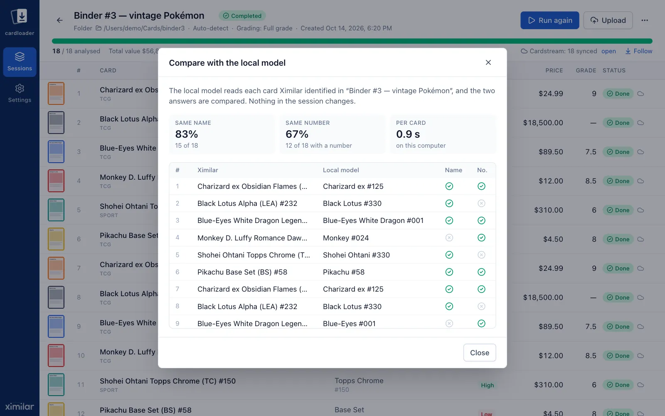Open the Sessions sidebar item
Viewport: 665px width, 416px height.
[x=20, y=62]
